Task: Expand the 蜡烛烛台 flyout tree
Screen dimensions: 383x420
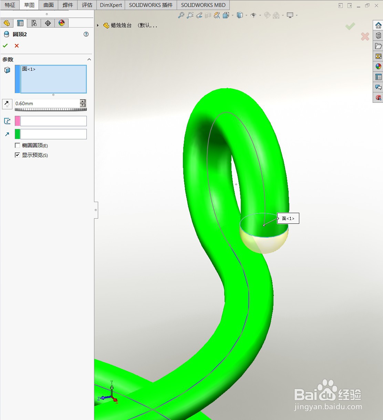Action: pos(98,25)
